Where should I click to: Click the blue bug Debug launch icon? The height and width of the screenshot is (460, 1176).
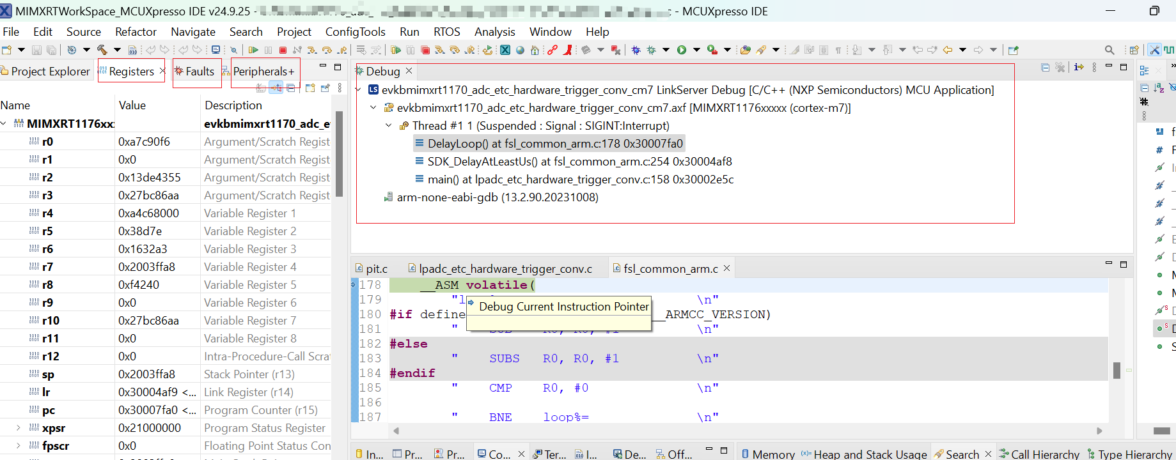pos(636,50)
